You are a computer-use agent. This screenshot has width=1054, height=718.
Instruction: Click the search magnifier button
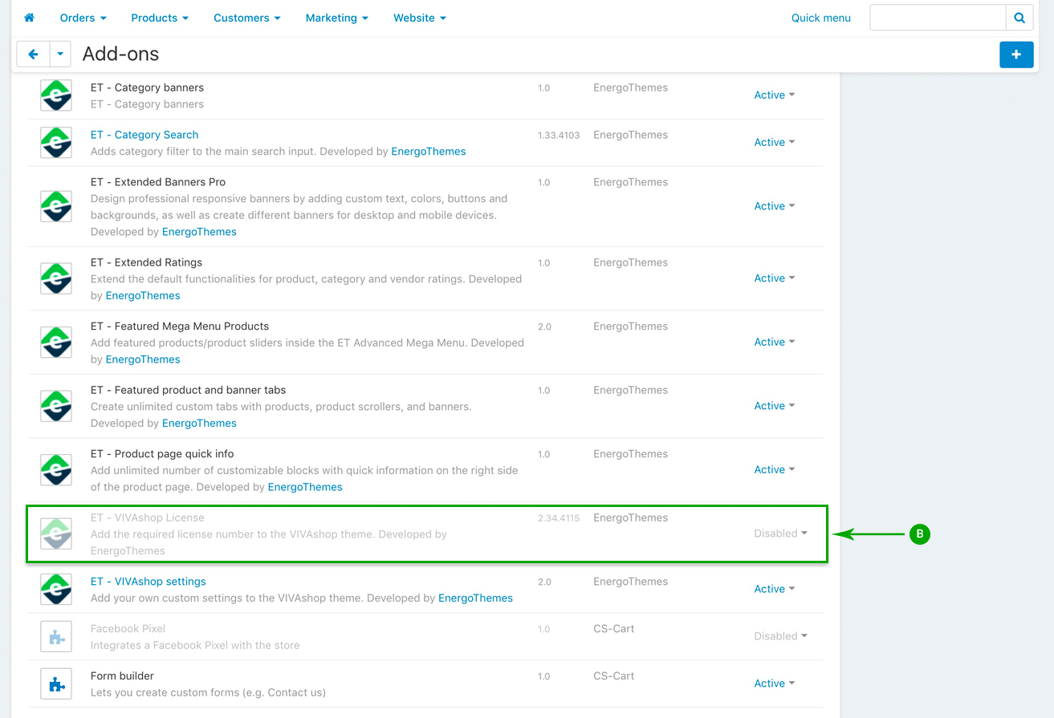(x=1019, y=18)
